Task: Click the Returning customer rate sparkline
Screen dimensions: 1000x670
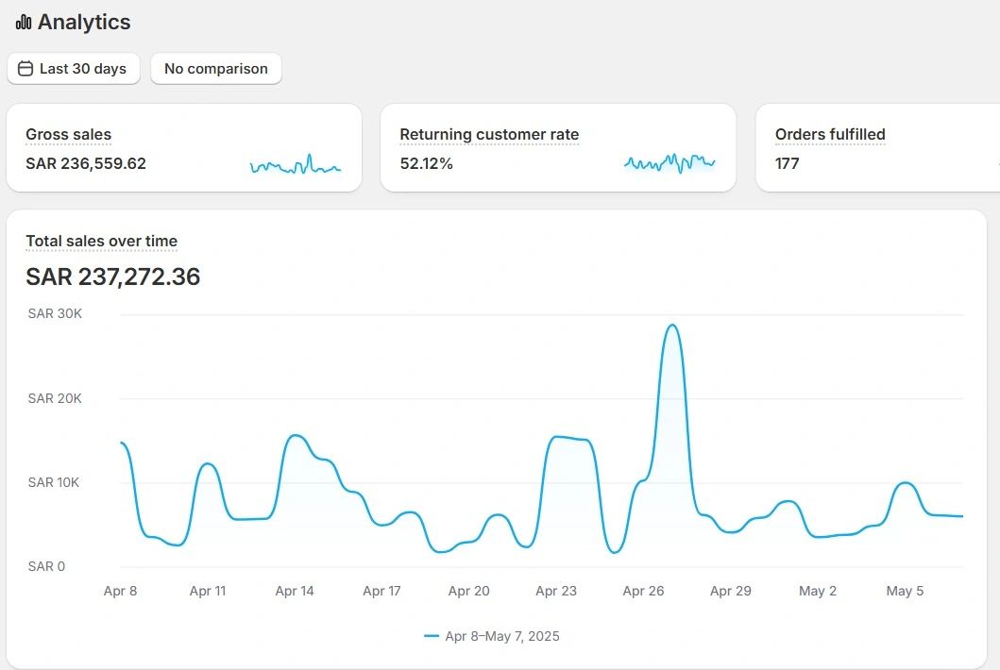Action: [x=669, y=163]
